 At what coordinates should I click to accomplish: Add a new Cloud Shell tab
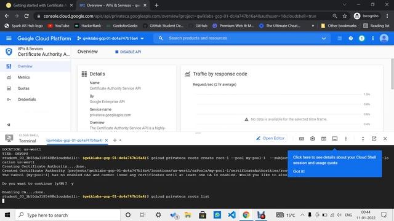[115, 140]
